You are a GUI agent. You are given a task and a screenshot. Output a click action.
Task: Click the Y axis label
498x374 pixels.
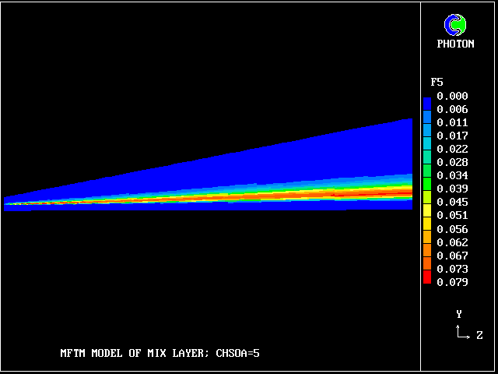point(459,314)
